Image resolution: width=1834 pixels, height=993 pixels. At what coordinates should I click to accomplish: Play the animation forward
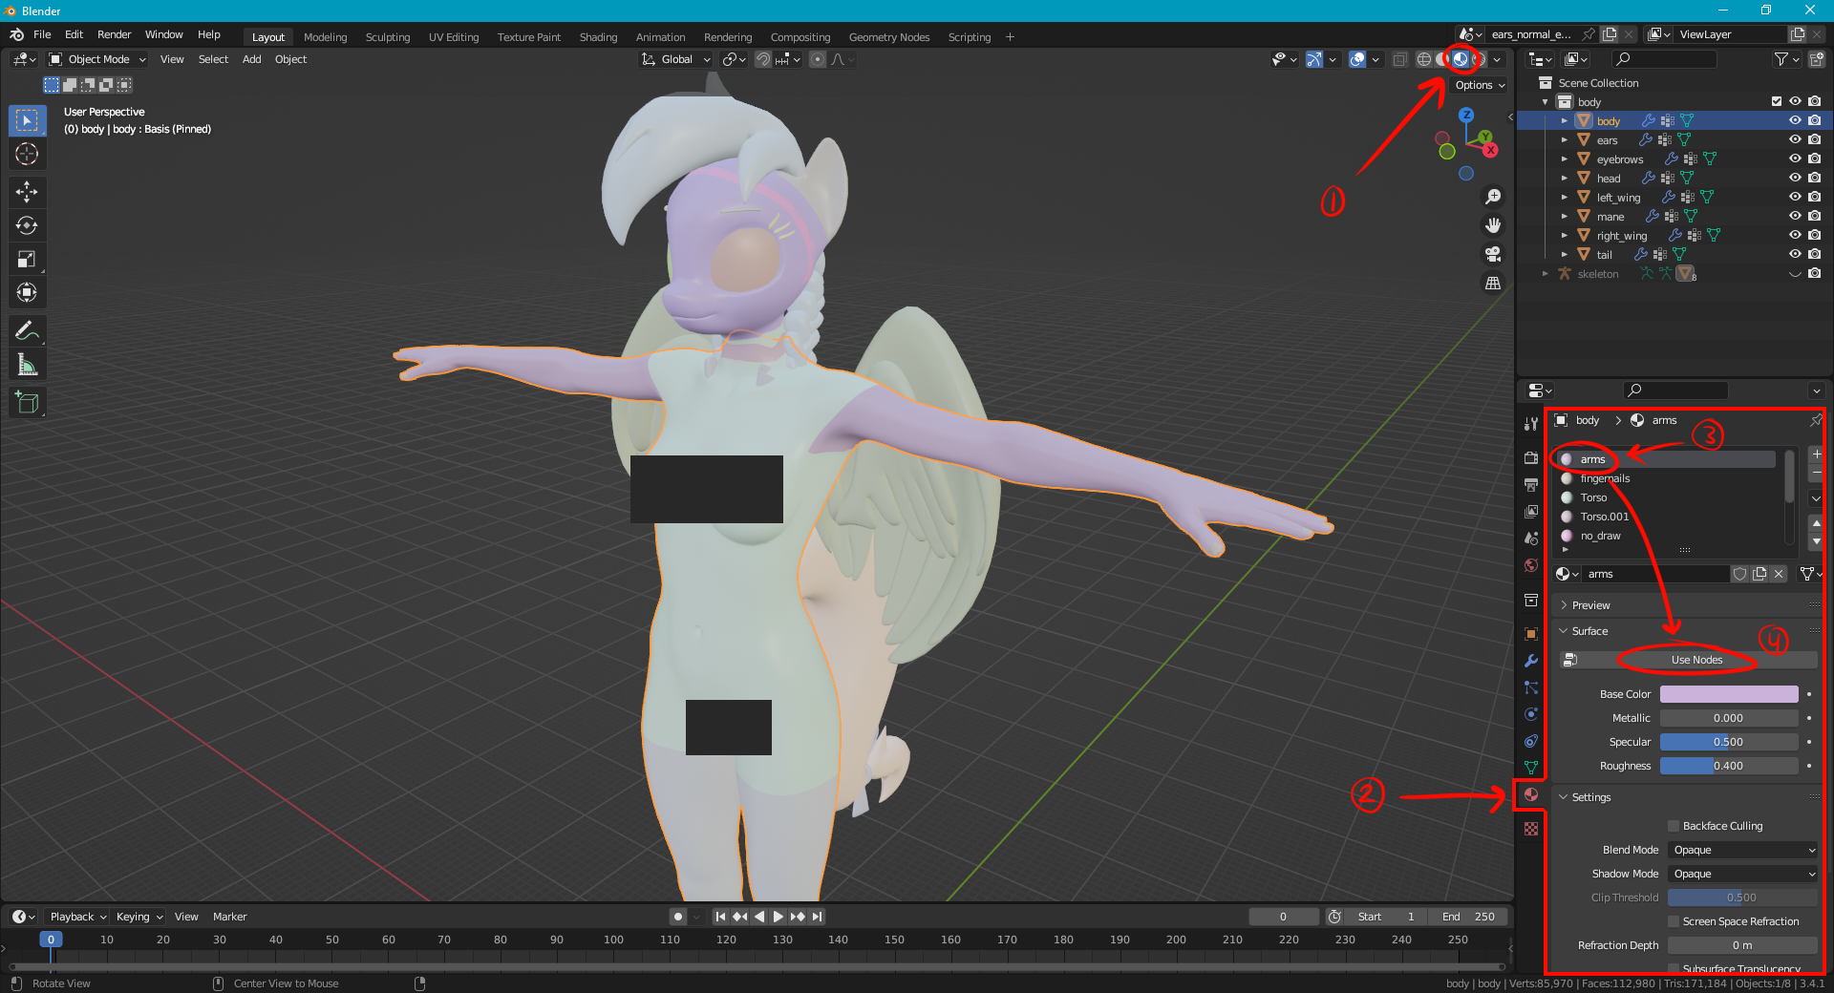[778, 917]
